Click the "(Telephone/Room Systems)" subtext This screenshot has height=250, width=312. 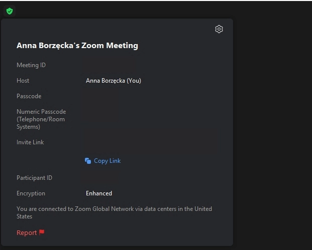tap(40, 123)
